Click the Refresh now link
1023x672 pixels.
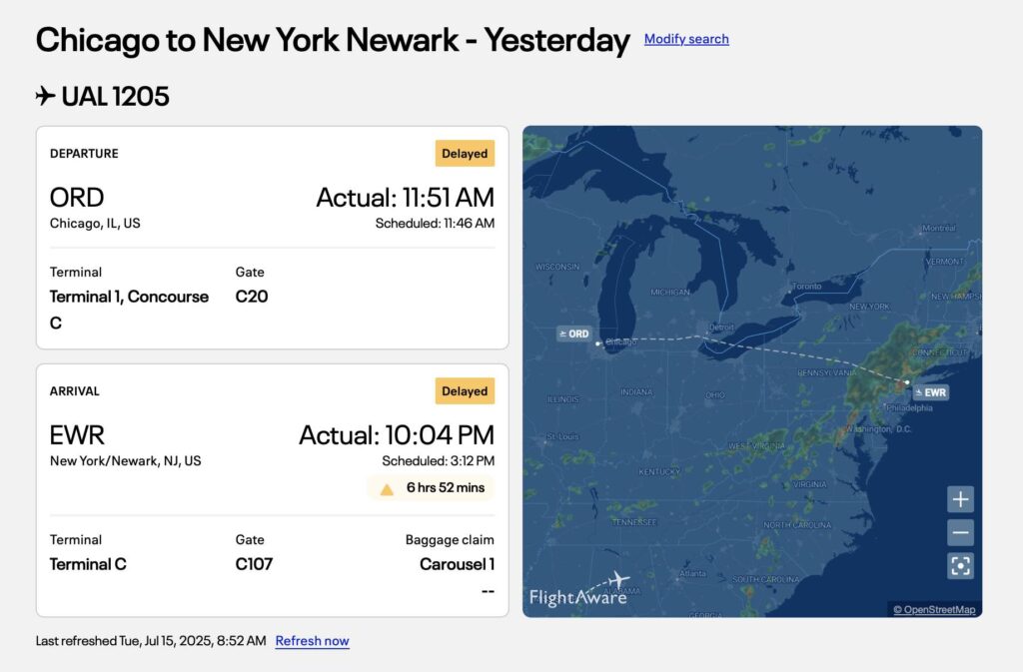312,641
